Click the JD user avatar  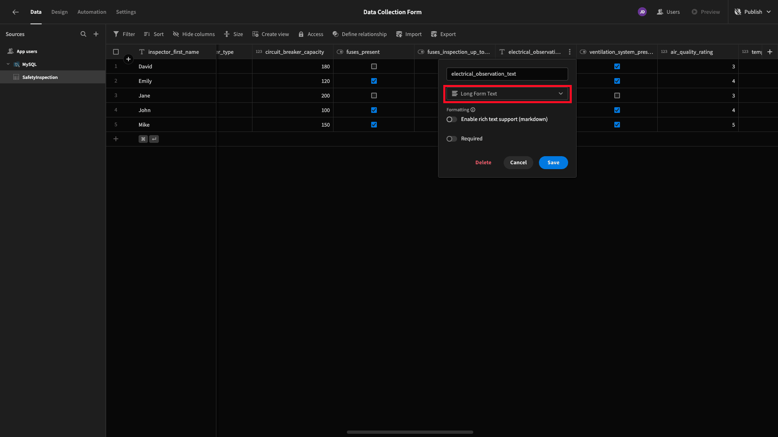pos(642,12)
